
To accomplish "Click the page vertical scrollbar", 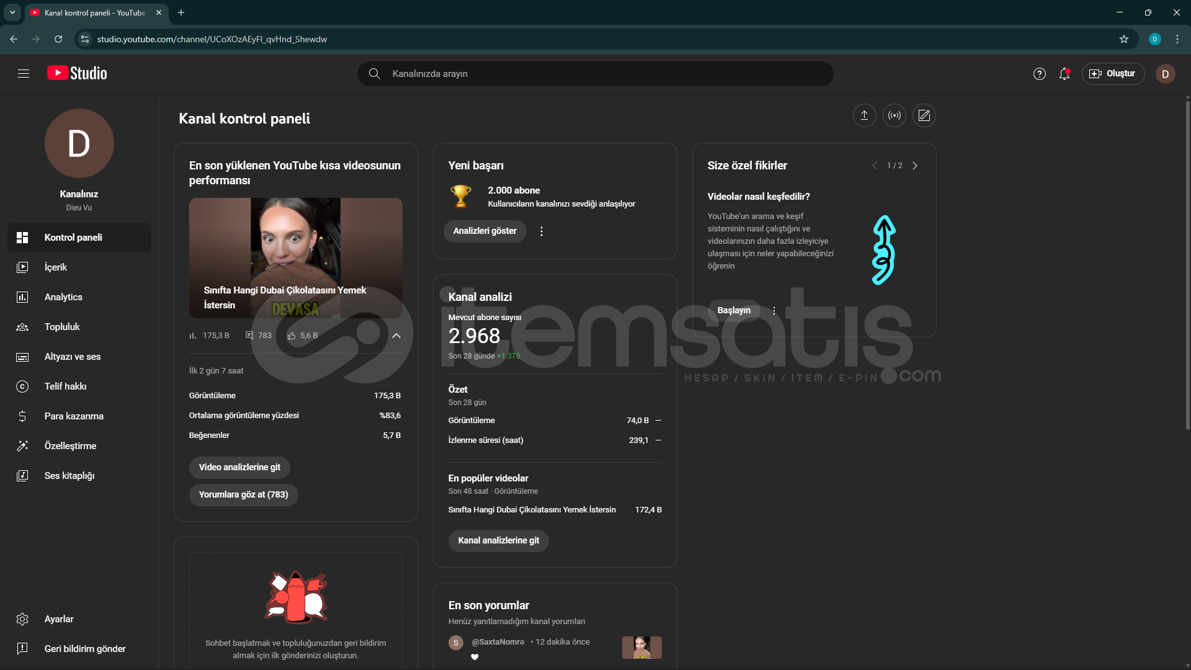I will (x=1187, y=267).
